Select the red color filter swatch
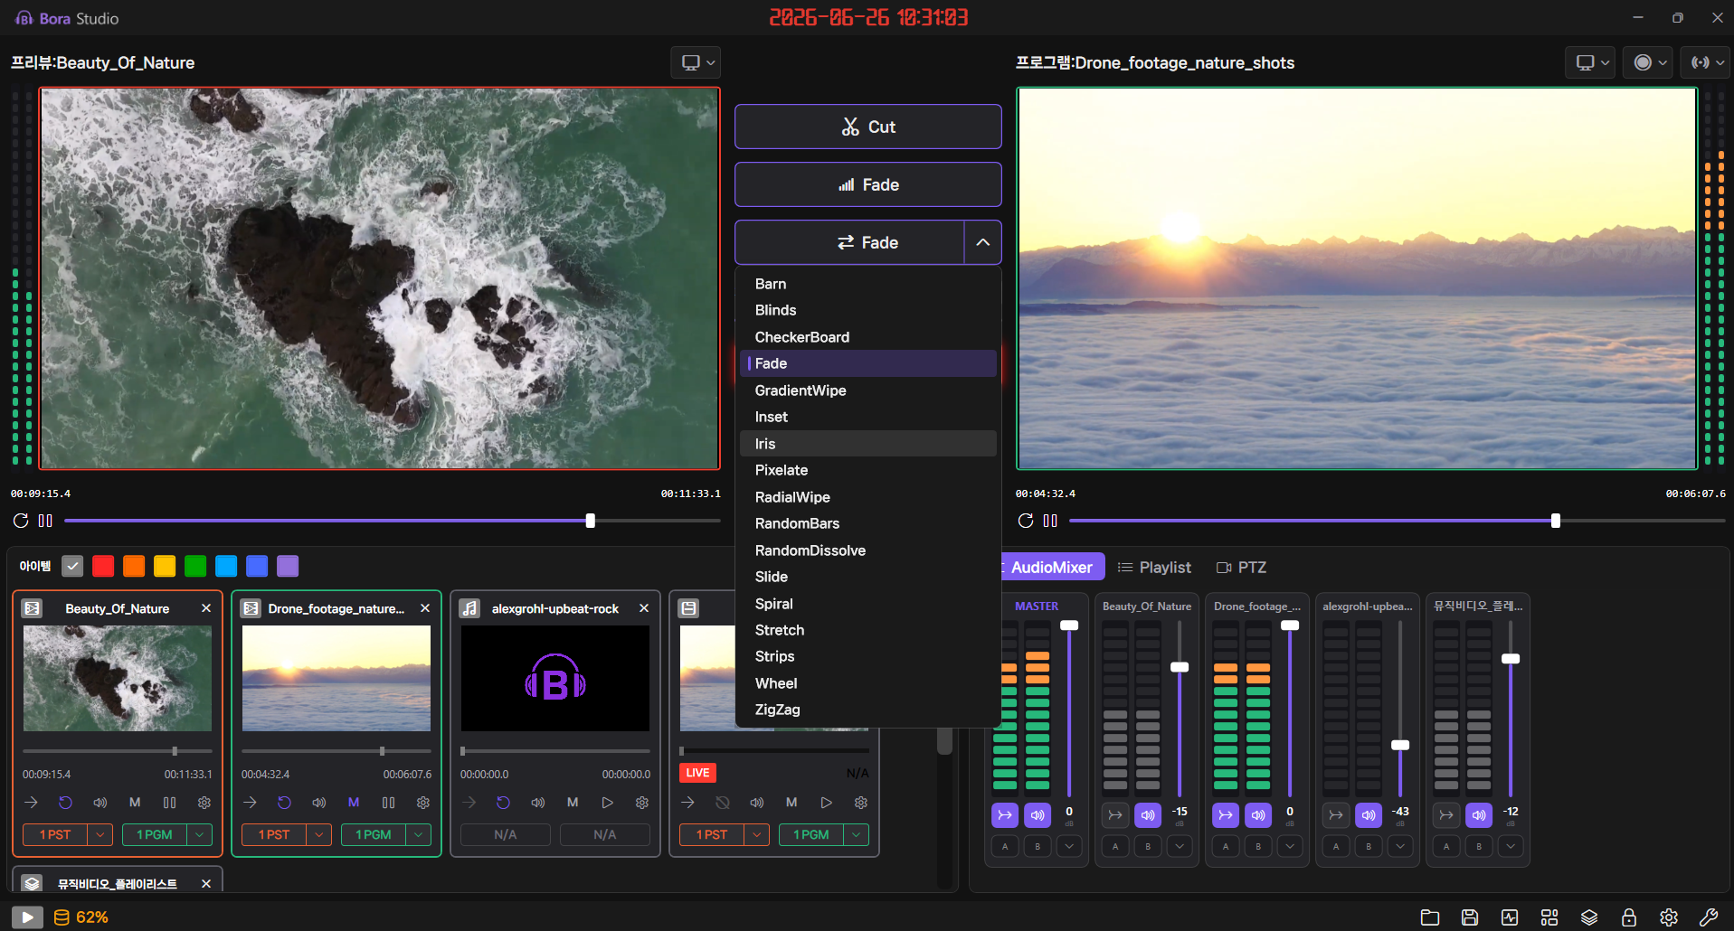1734x931 pixels. tap(103, 566)
